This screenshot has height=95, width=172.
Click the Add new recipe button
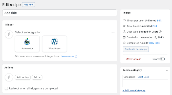(28, 5)
